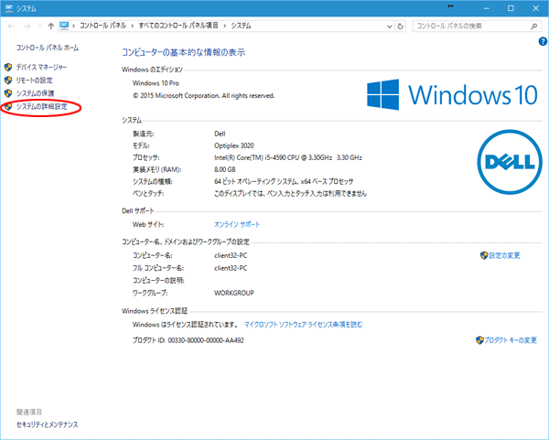This screenshot has height=440, width=549.
Task: Click the Windows 10 Pro edition text
Action: click(156, 83)
